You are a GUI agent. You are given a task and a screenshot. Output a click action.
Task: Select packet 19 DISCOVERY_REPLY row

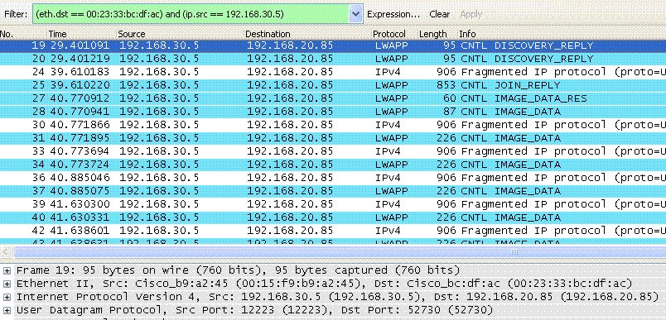point(333,45)
